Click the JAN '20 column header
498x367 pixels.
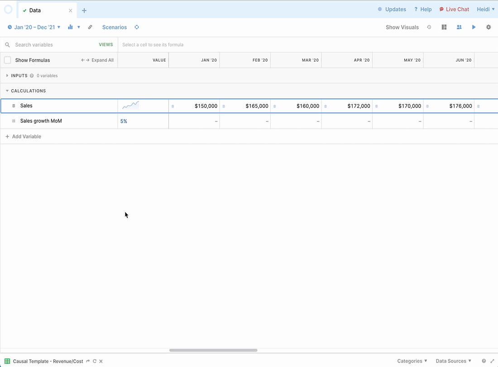pos(194,60)
